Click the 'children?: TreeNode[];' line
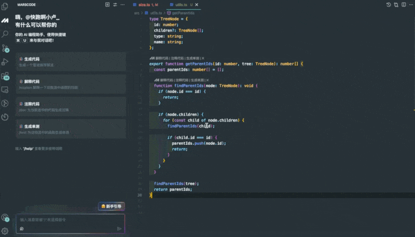Viewport: 415px width, 237px height. (x=178, y=31)
